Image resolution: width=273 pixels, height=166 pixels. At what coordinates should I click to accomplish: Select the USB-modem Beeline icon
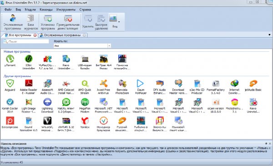click(x=85, y=59)
